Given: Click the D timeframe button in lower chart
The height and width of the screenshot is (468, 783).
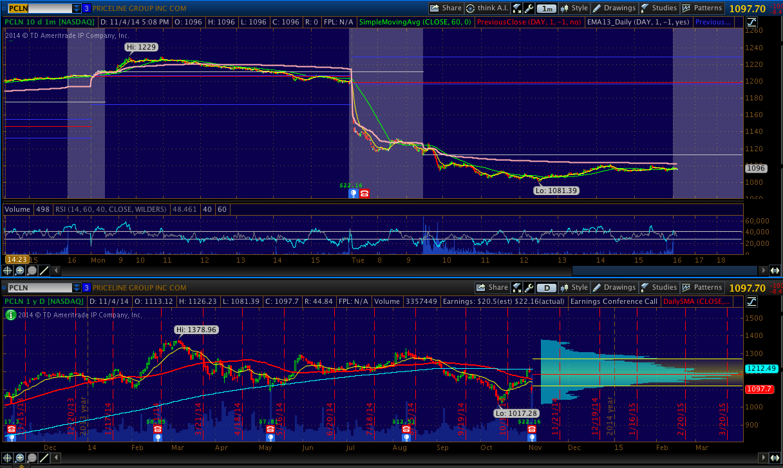Looking at the screenshot, I should [x=547, y=288].
